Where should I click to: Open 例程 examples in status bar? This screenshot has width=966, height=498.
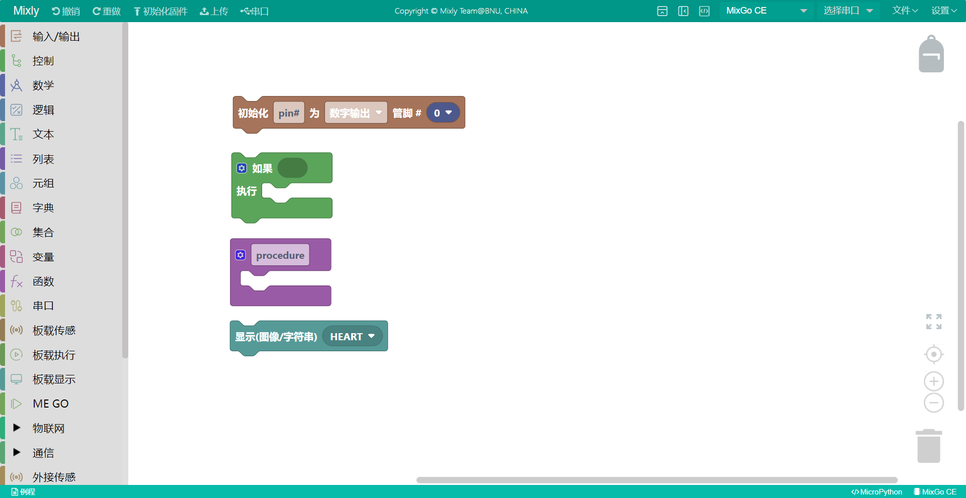point(23,492)
